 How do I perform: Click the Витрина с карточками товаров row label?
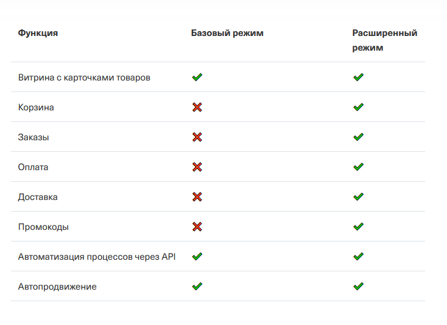84,77
